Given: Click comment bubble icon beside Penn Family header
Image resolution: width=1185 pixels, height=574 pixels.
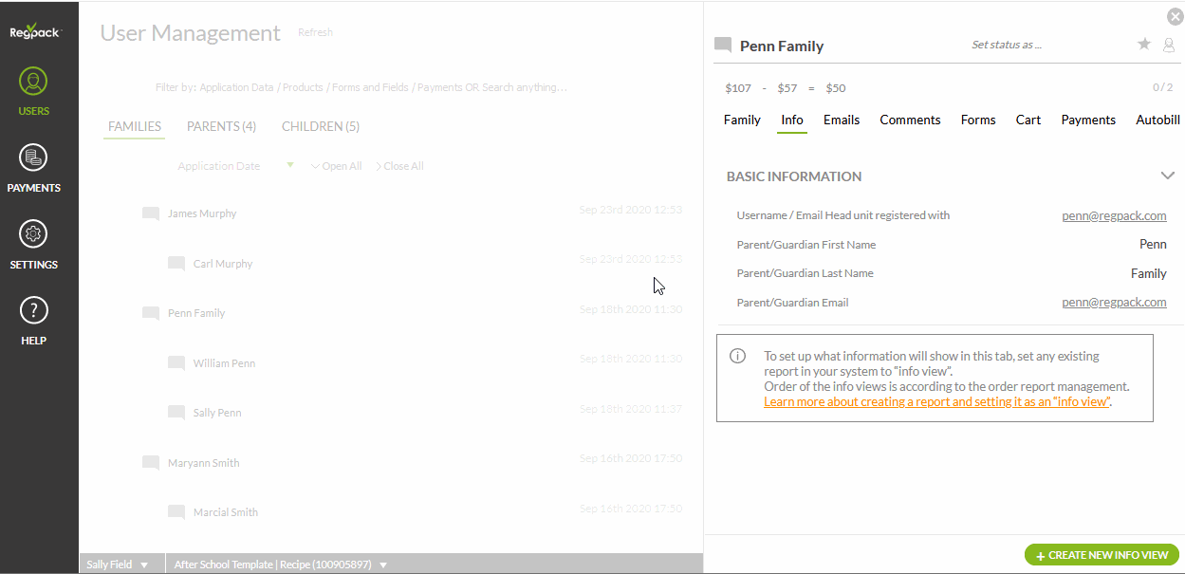Looking at the screenshot, I should point(723,46).
